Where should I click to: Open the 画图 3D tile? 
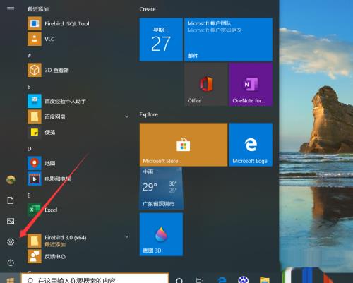161,234
